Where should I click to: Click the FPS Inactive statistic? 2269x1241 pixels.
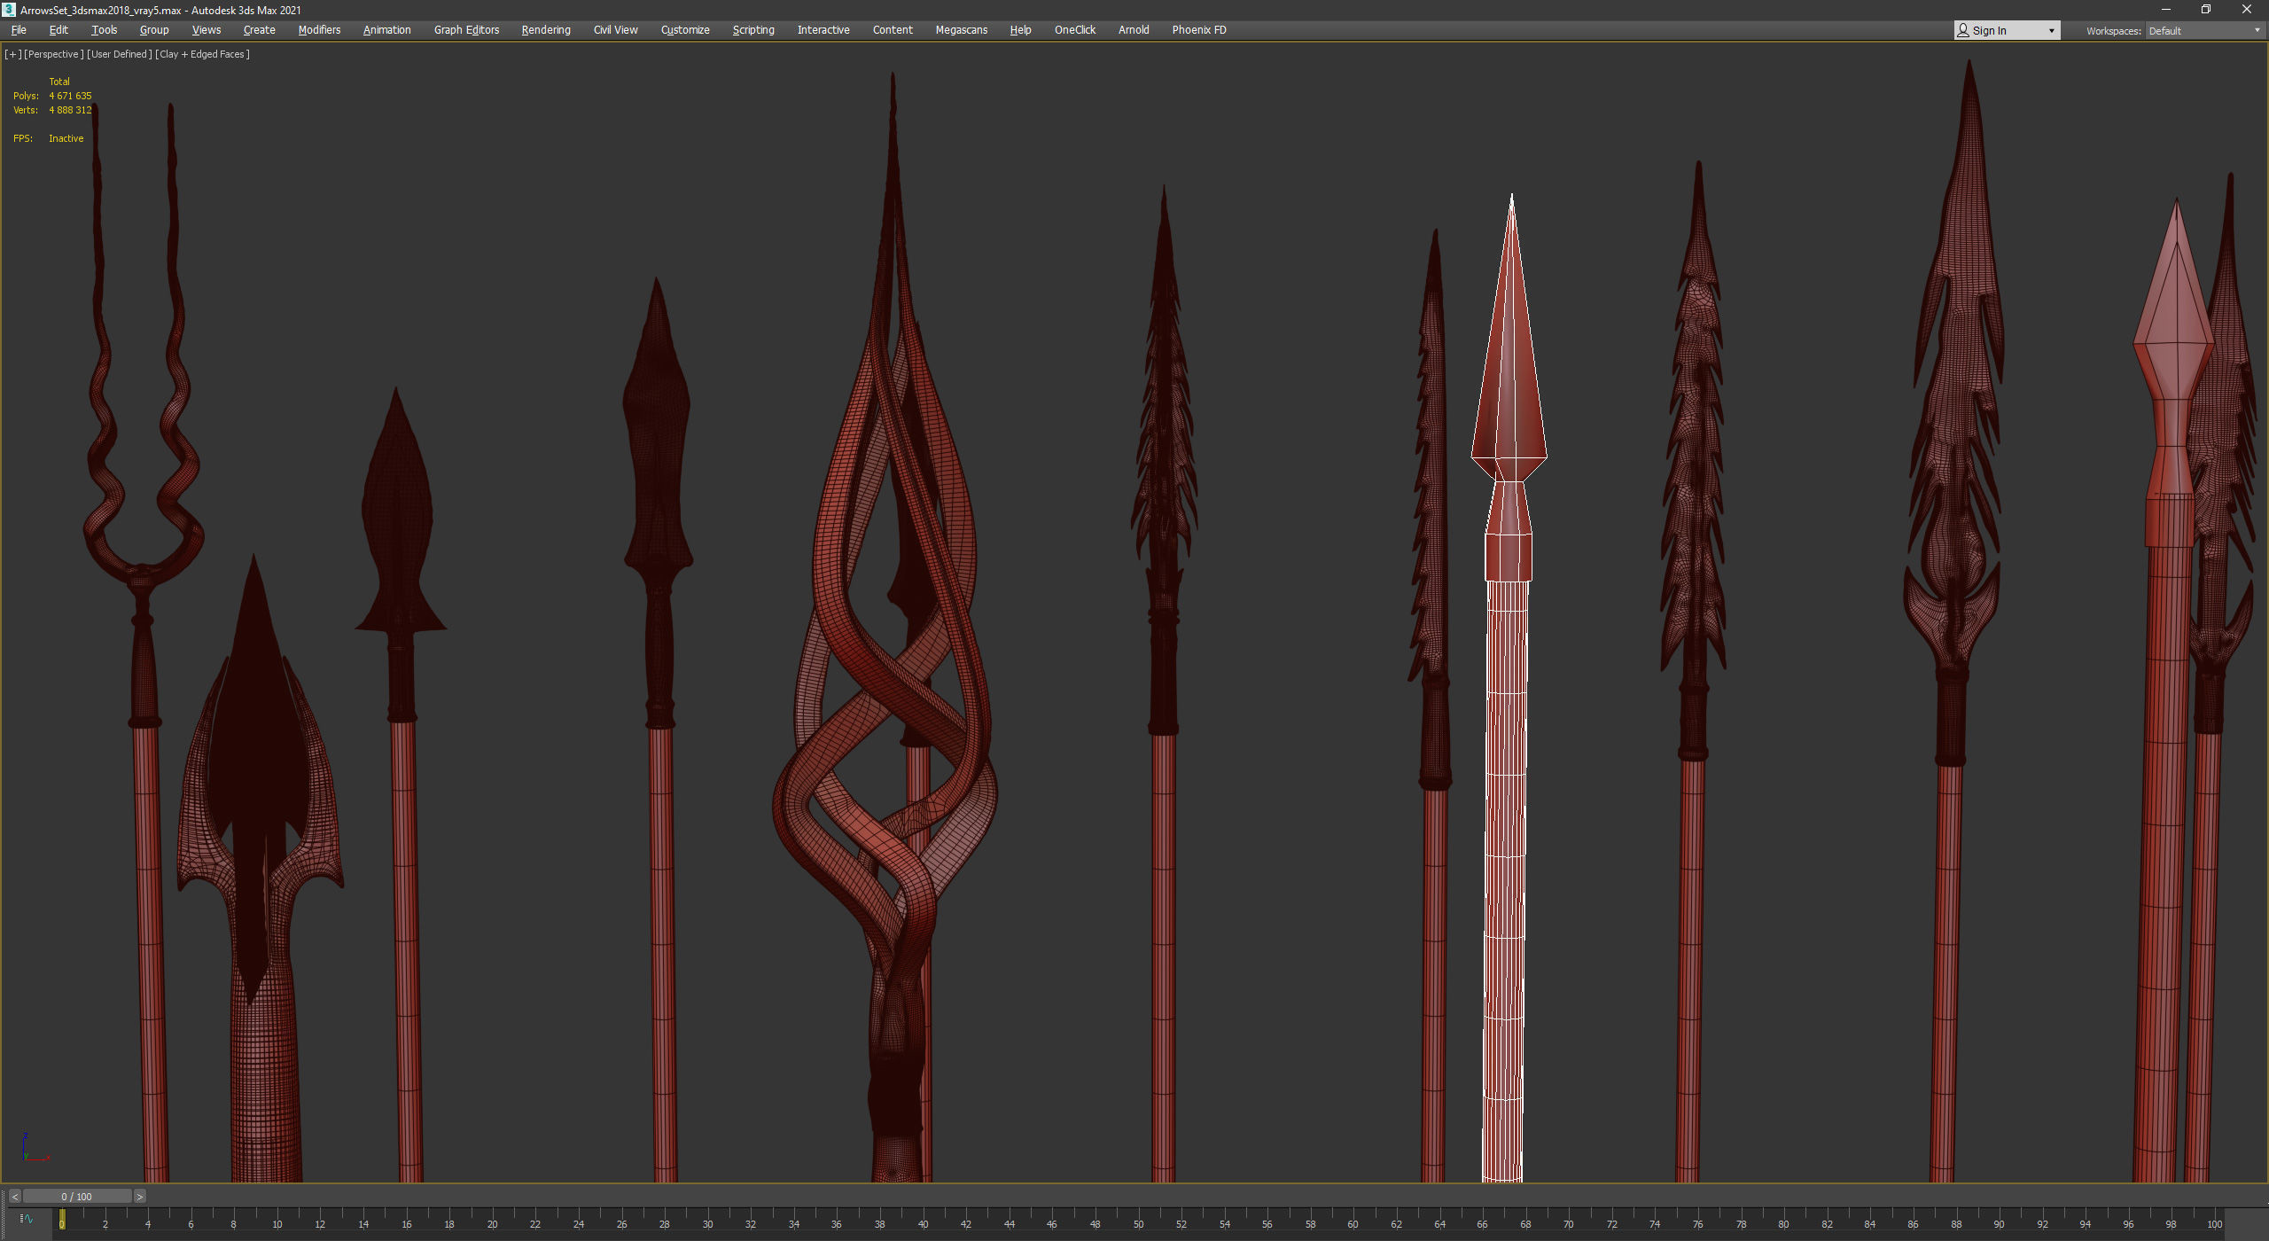click(x=49, y=138)
